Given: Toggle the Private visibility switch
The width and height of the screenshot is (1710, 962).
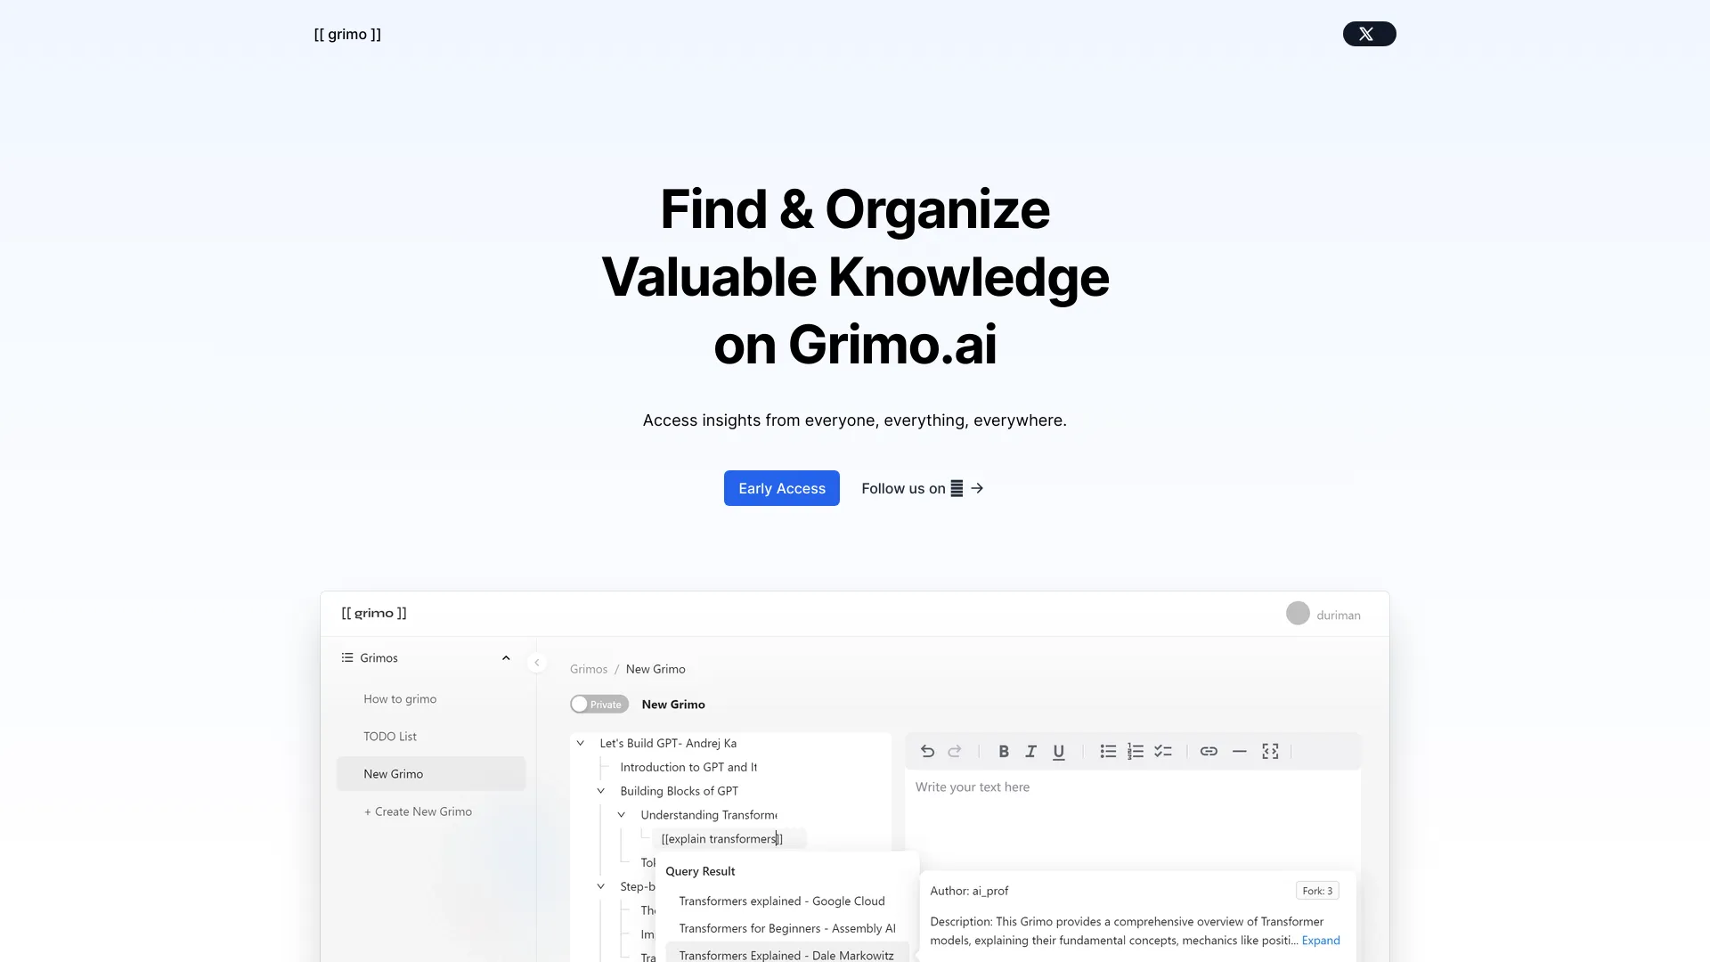Looking at the screenshot, I should 598,703.
